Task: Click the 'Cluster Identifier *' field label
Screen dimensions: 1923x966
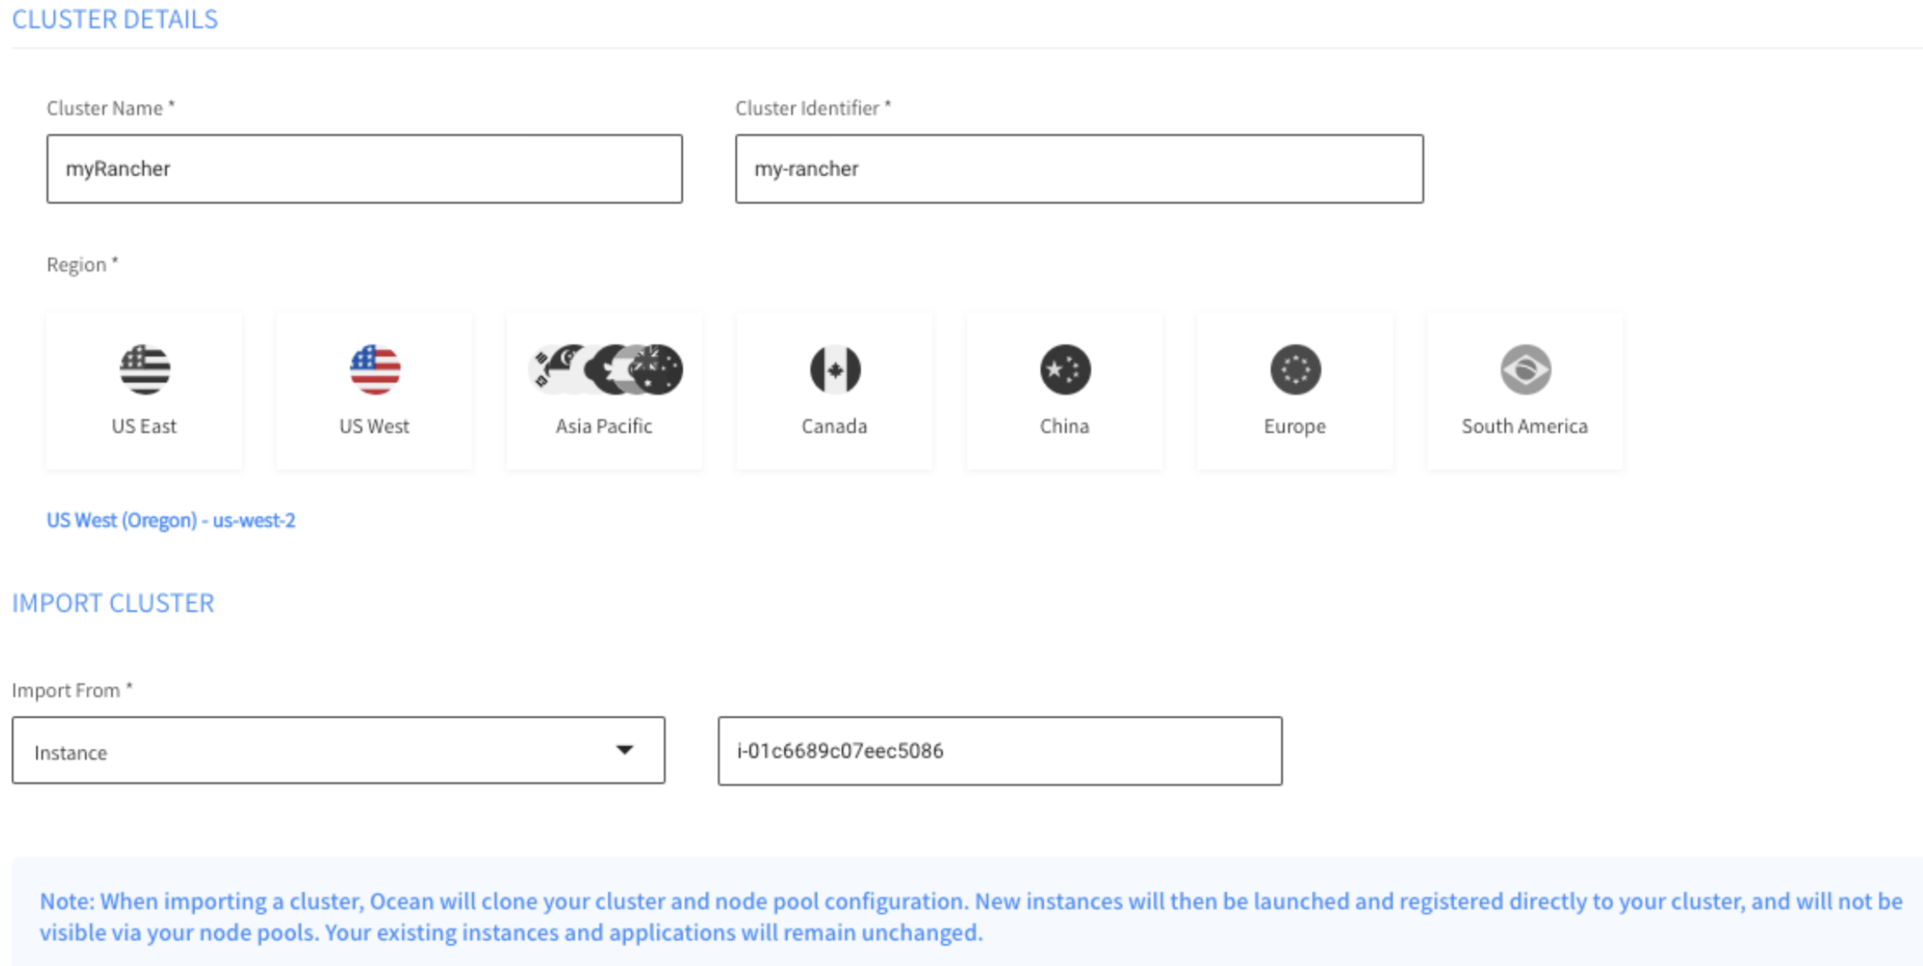Action: 813,108
